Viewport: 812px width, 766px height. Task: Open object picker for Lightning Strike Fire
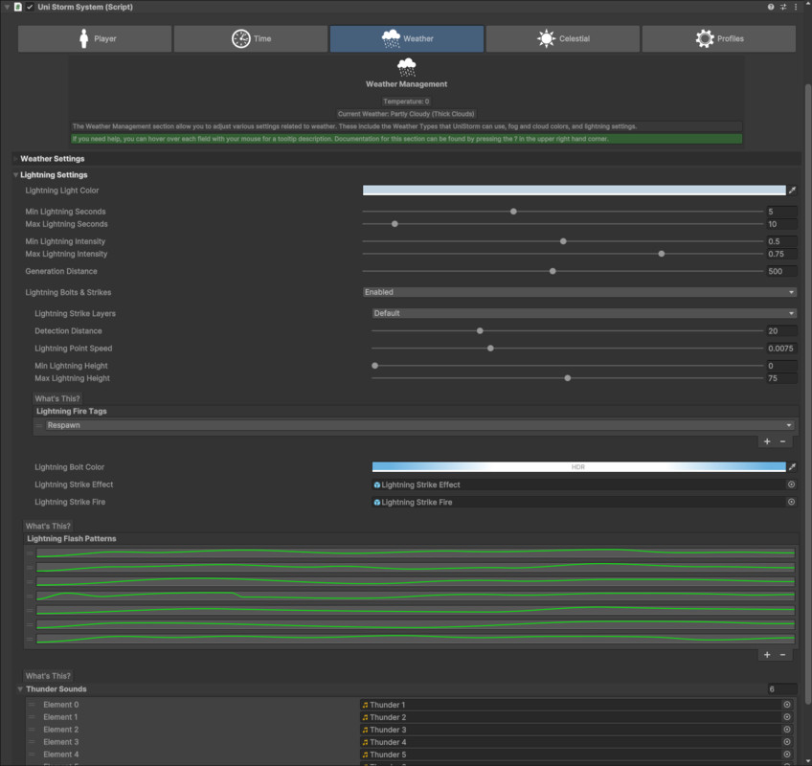coord(791,502)
